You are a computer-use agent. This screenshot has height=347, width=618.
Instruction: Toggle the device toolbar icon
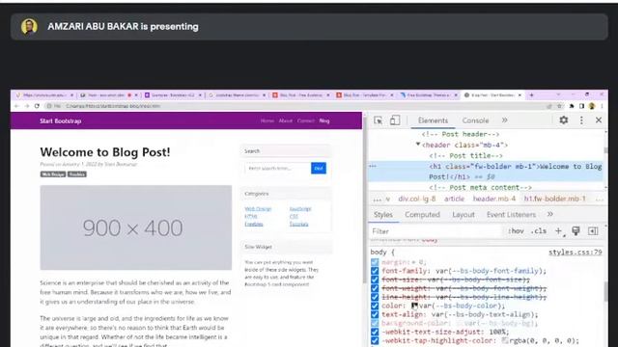[x=395, y=120]
